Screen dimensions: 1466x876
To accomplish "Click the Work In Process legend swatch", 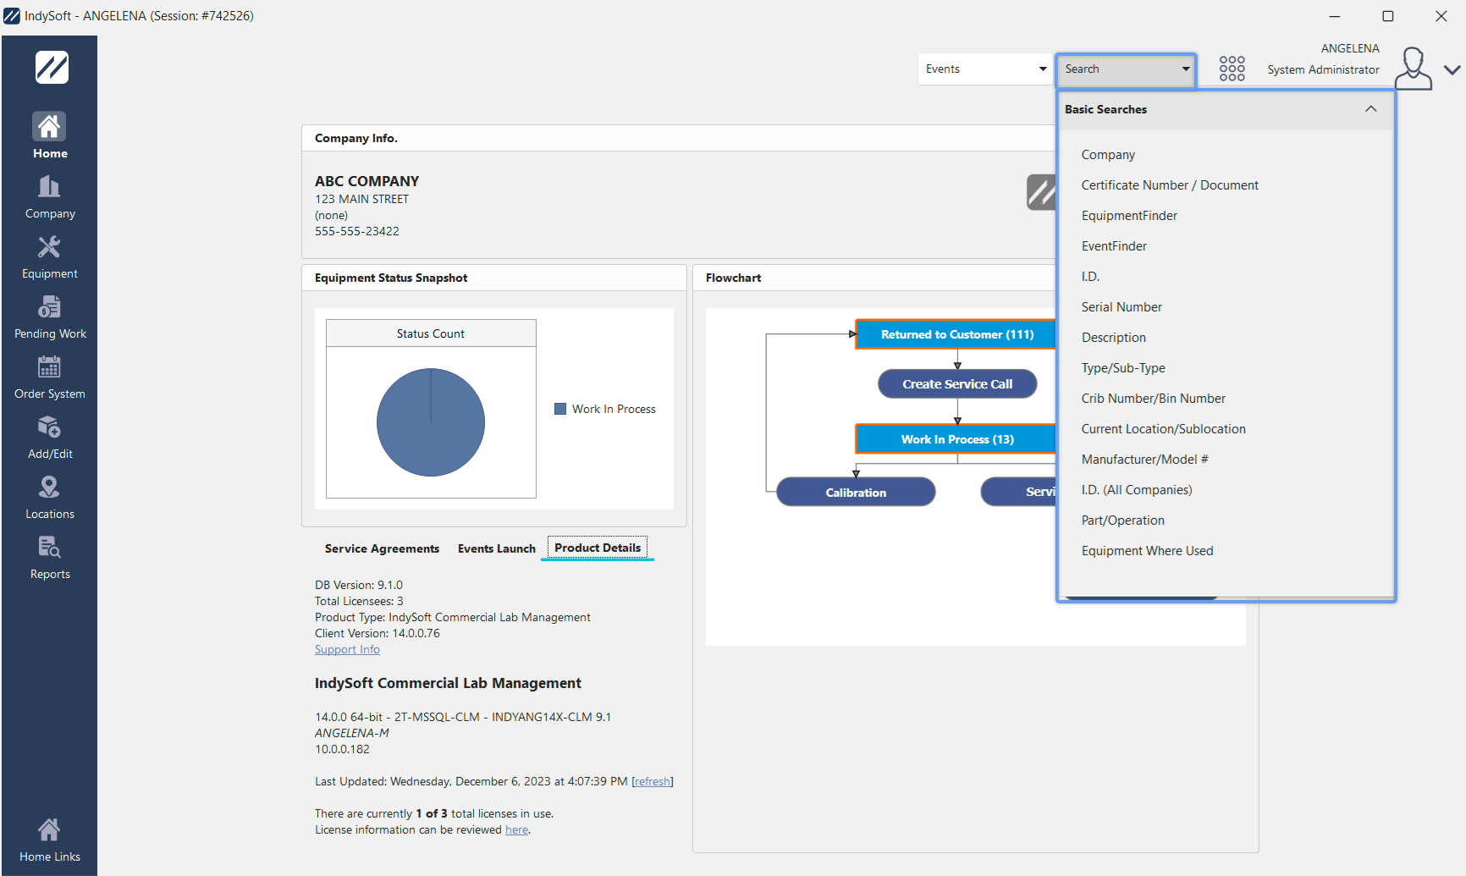I will [x=560, y=409].
